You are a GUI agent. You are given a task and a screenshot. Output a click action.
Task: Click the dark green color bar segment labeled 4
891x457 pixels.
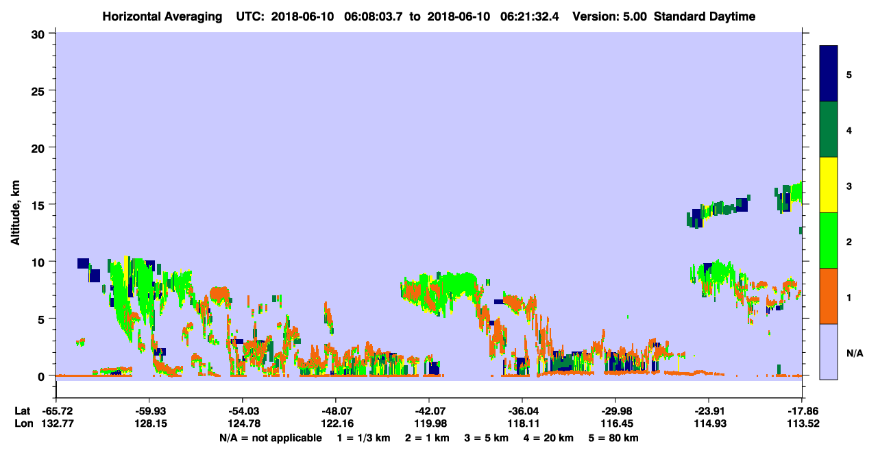(829, 129)
